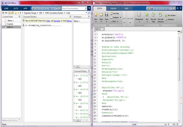
Task: Open Command Window panel actions menu
Action: [x=70, y=17]
